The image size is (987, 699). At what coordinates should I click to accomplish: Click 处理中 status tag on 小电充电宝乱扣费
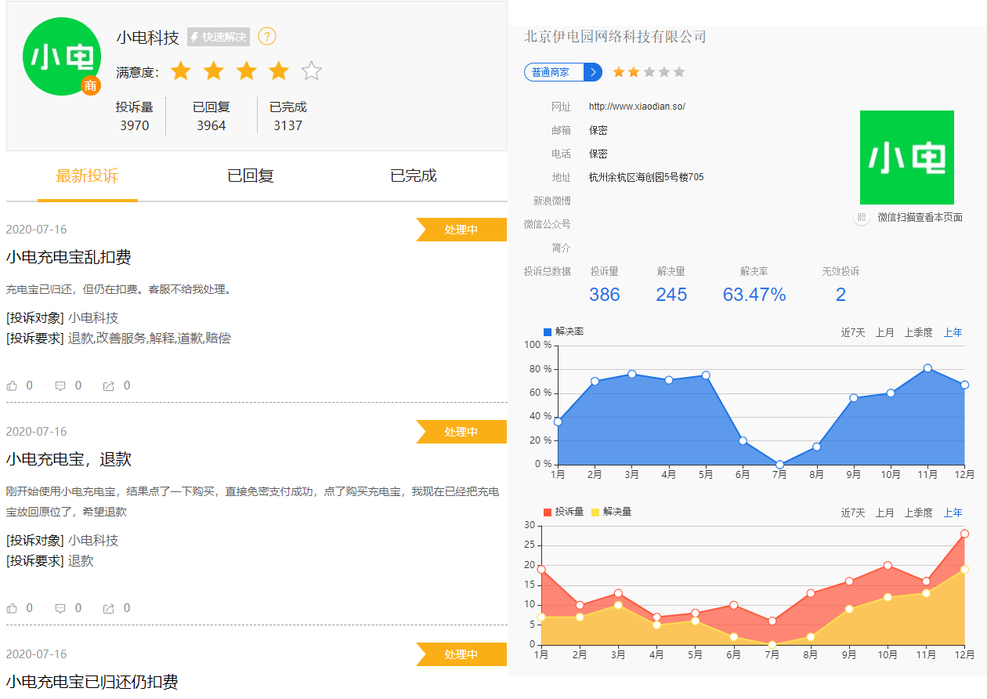[461, 230]
